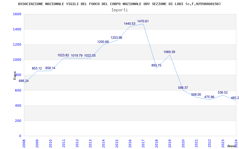Viewport: 239px width, 149px height.
Task: Click the x-axis year 2010
Action: pyautogui.click(x=50, y=143)
